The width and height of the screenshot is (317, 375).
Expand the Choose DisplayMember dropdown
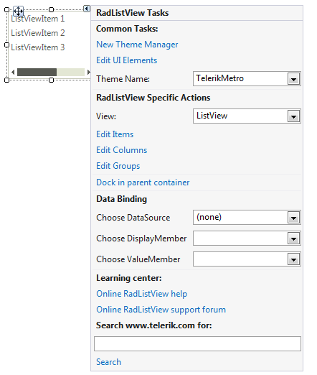293,239
